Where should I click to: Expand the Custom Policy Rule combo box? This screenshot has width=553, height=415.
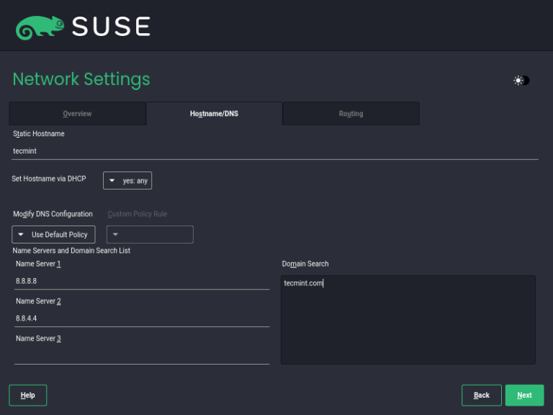tap(150, 235)
